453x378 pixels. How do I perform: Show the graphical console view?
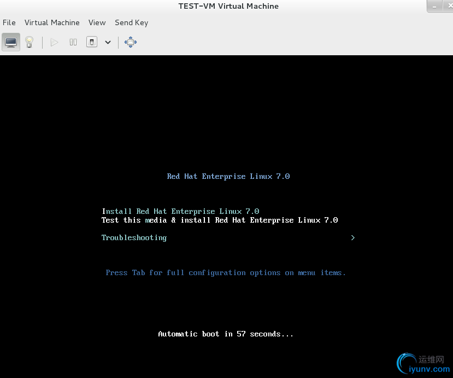tap(11, 42)
